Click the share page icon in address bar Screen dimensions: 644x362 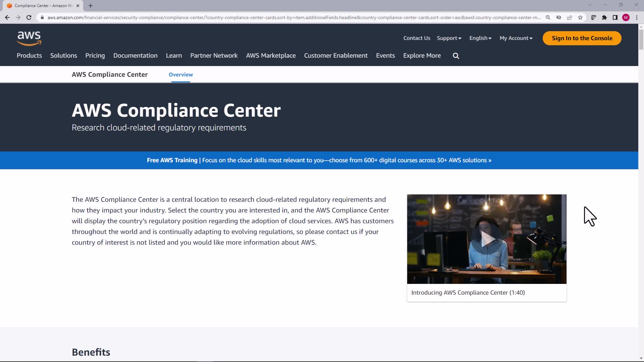570,17
